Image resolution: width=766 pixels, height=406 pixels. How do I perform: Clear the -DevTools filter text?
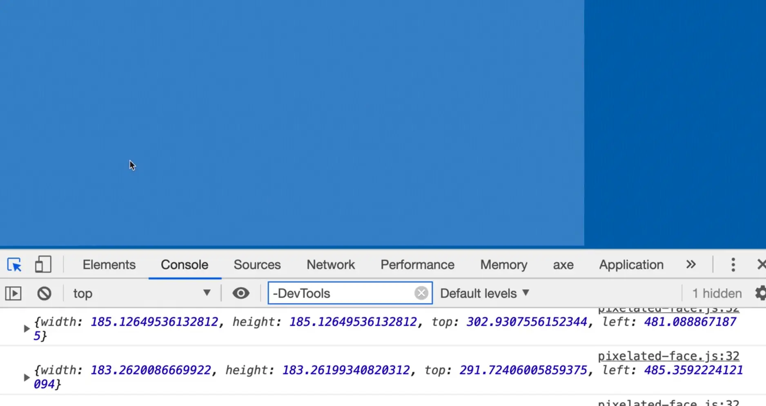[421, 293]
